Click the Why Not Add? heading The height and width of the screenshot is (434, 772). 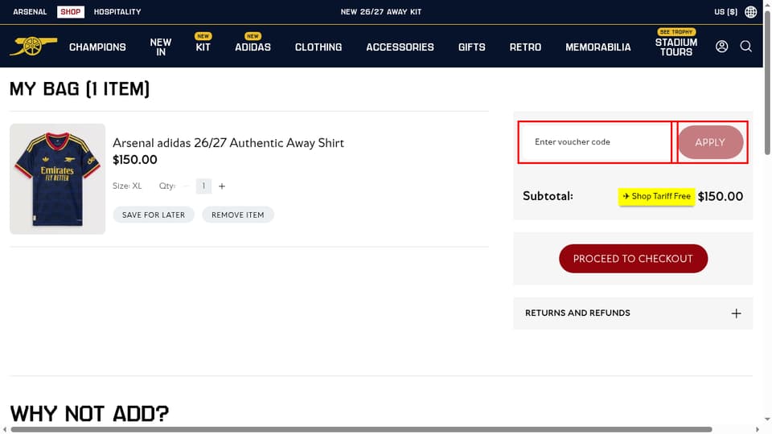point(89,413)
